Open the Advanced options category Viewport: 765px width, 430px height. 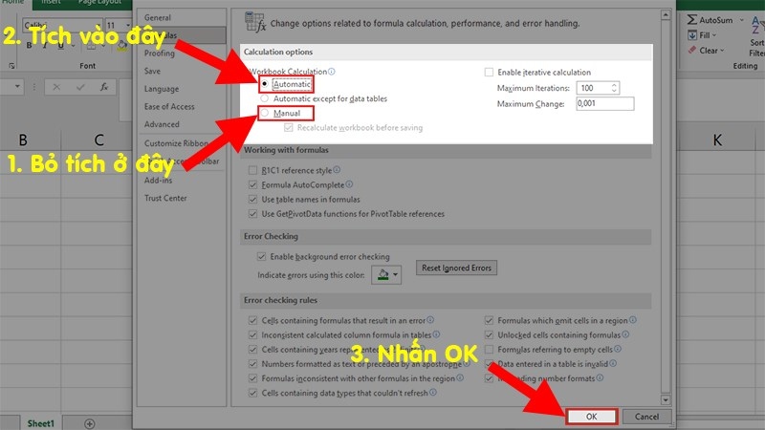(x=162, y=124)
